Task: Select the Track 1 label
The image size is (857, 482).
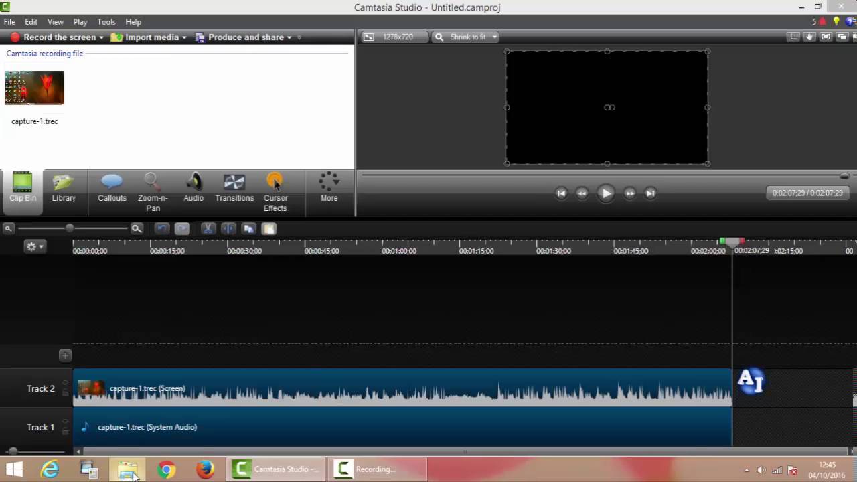Action: click(41, 427)
